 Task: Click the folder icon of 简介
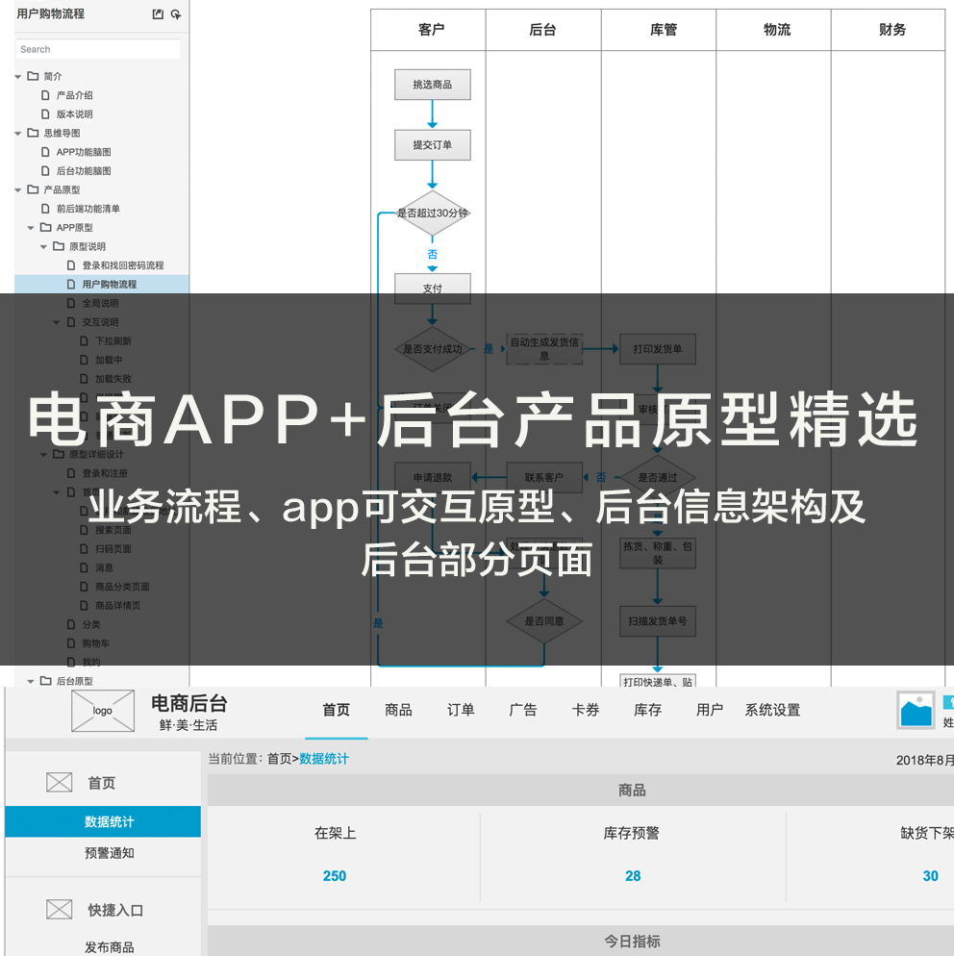pos(33,76)
